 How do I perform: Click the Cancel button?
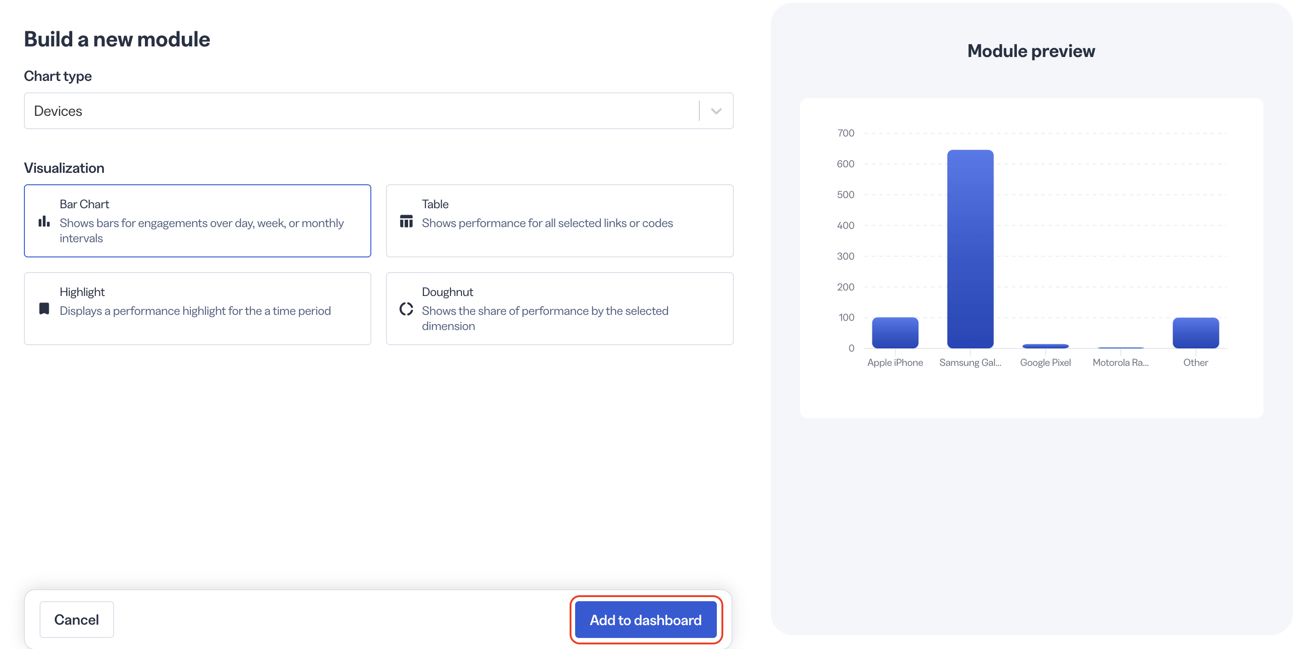pyautogui.click(x=76, y=620)
